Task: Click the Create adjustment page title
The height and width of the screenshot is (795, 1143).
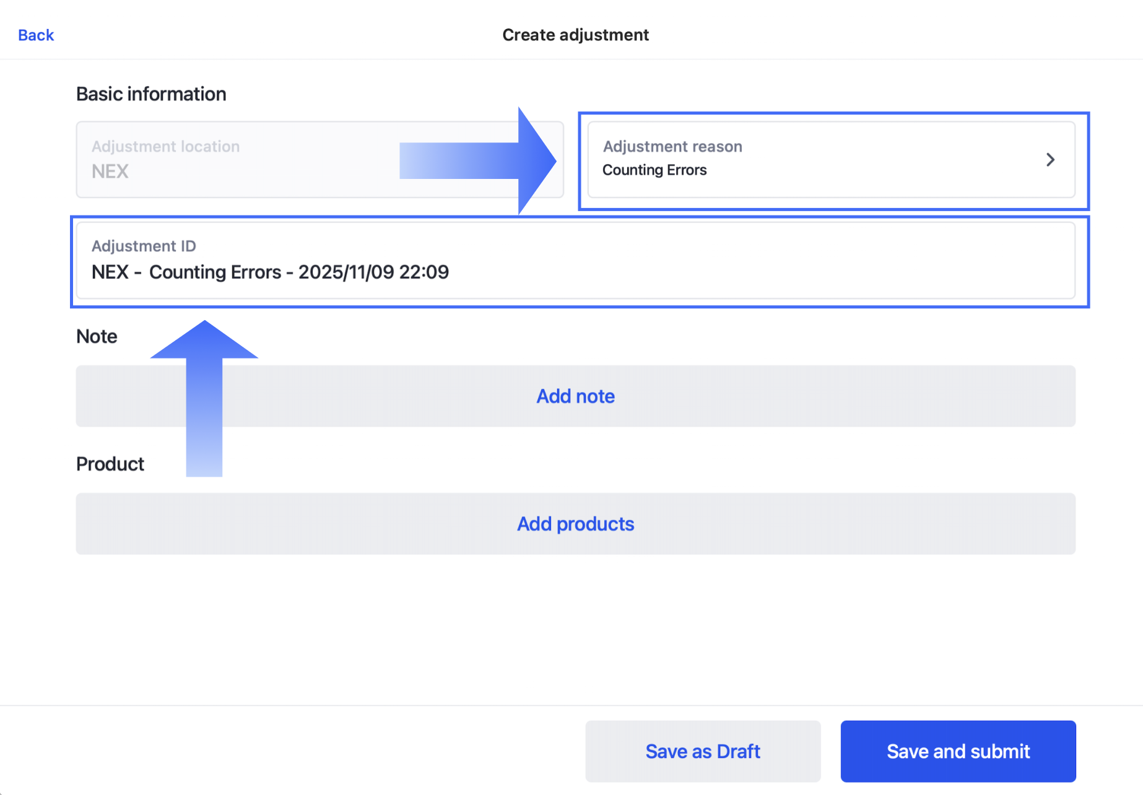Action: click(575, 35)
